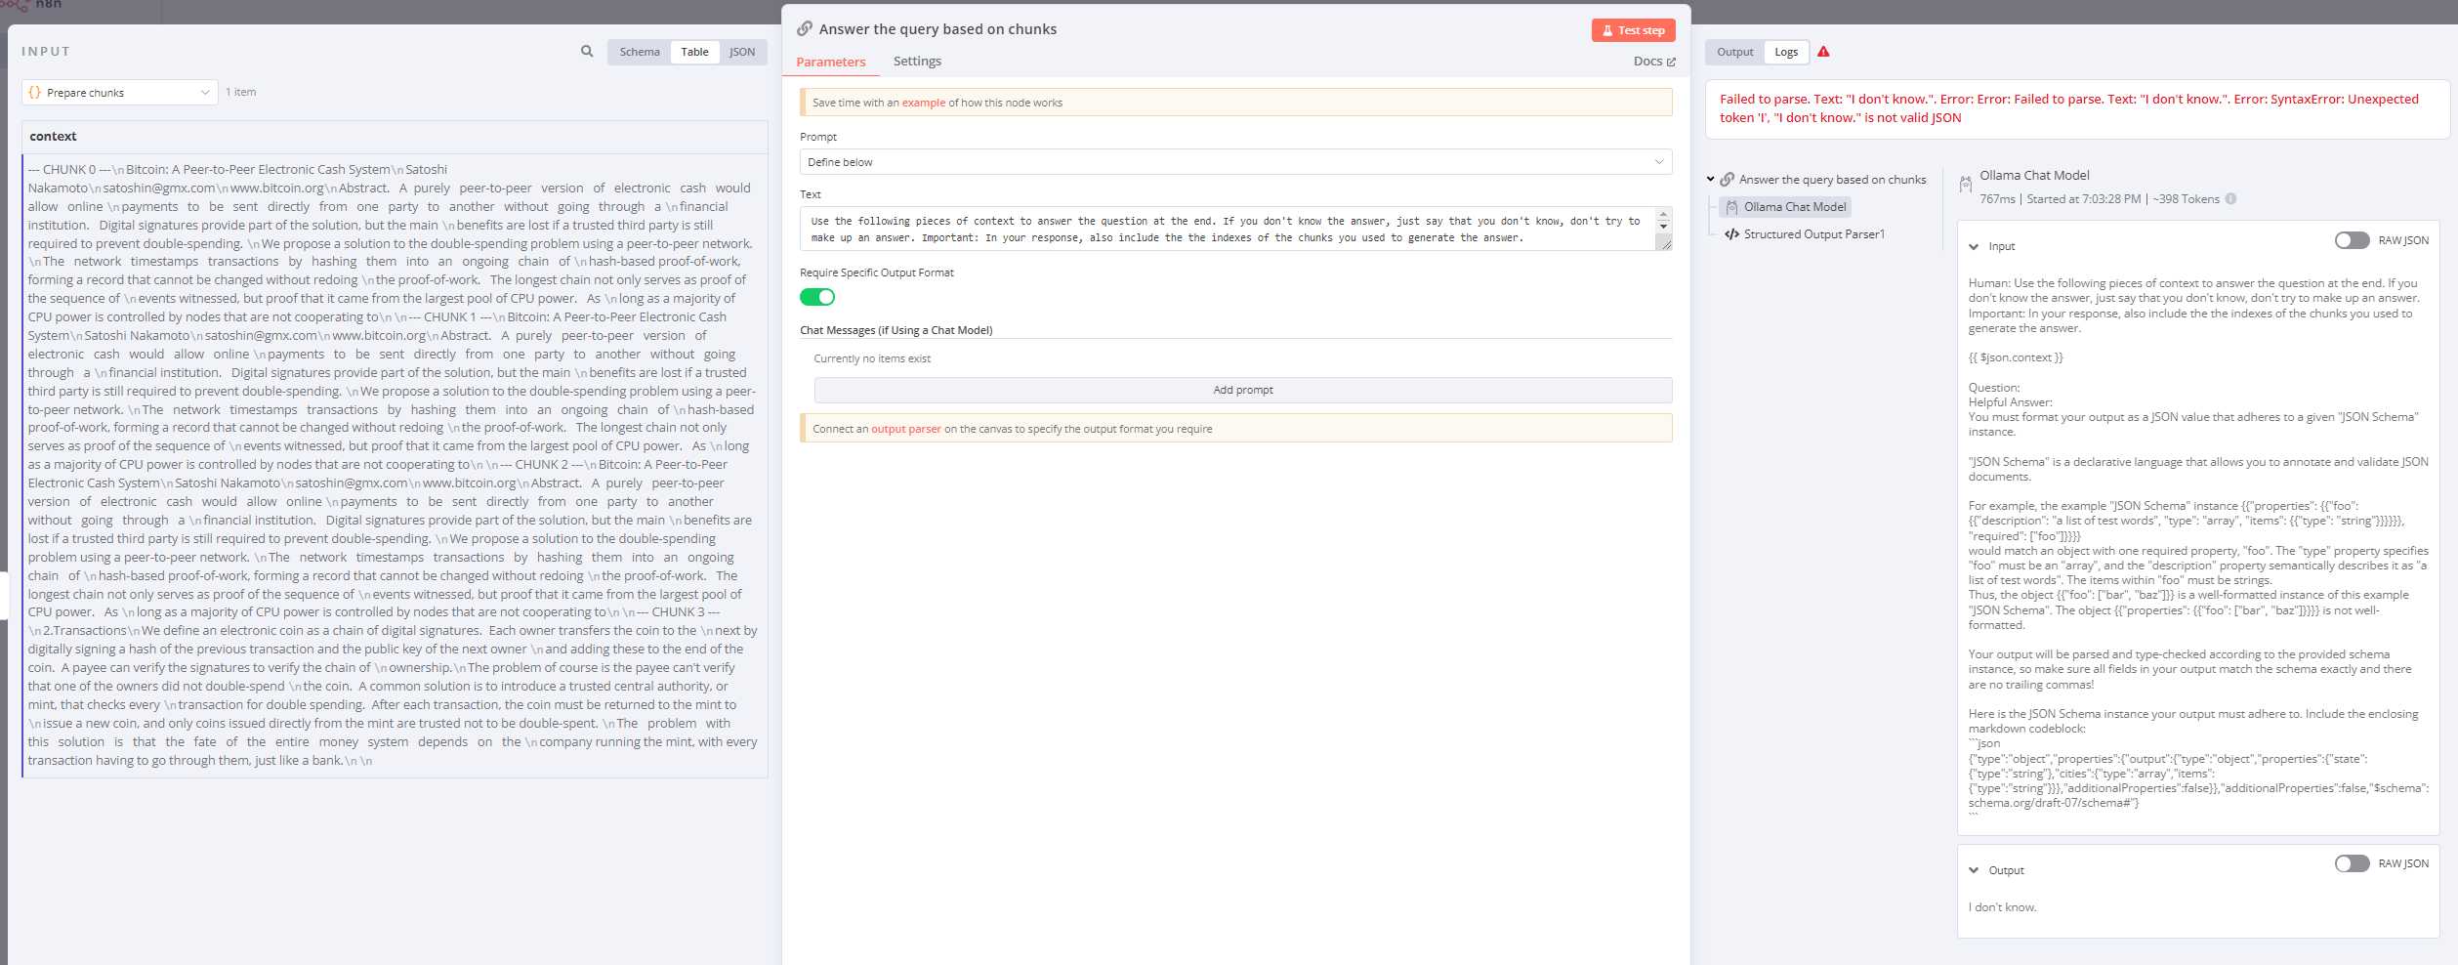Switch to the Output tab

point(1735,52)
